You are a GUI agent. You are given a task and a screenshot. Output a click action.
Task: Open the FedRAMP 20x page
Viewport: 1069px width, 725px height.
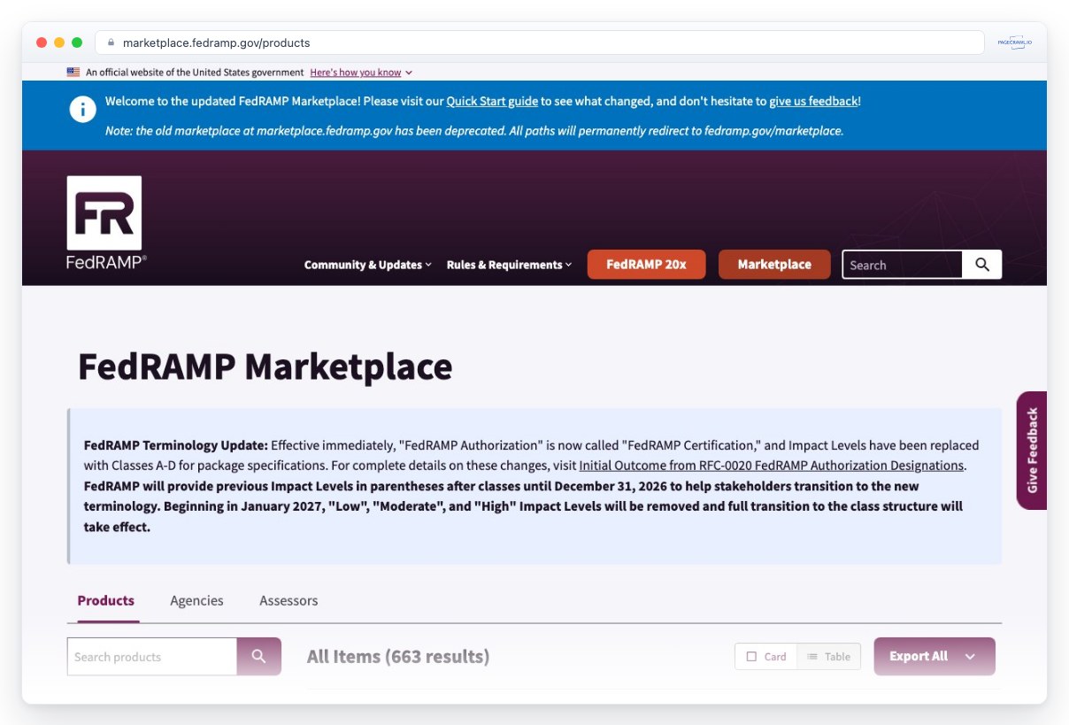[x=646, y=265]
